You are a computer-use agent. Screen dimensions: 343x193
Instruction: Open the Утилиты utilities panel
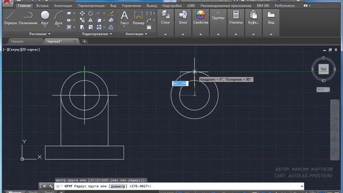(x=236, y=17)
